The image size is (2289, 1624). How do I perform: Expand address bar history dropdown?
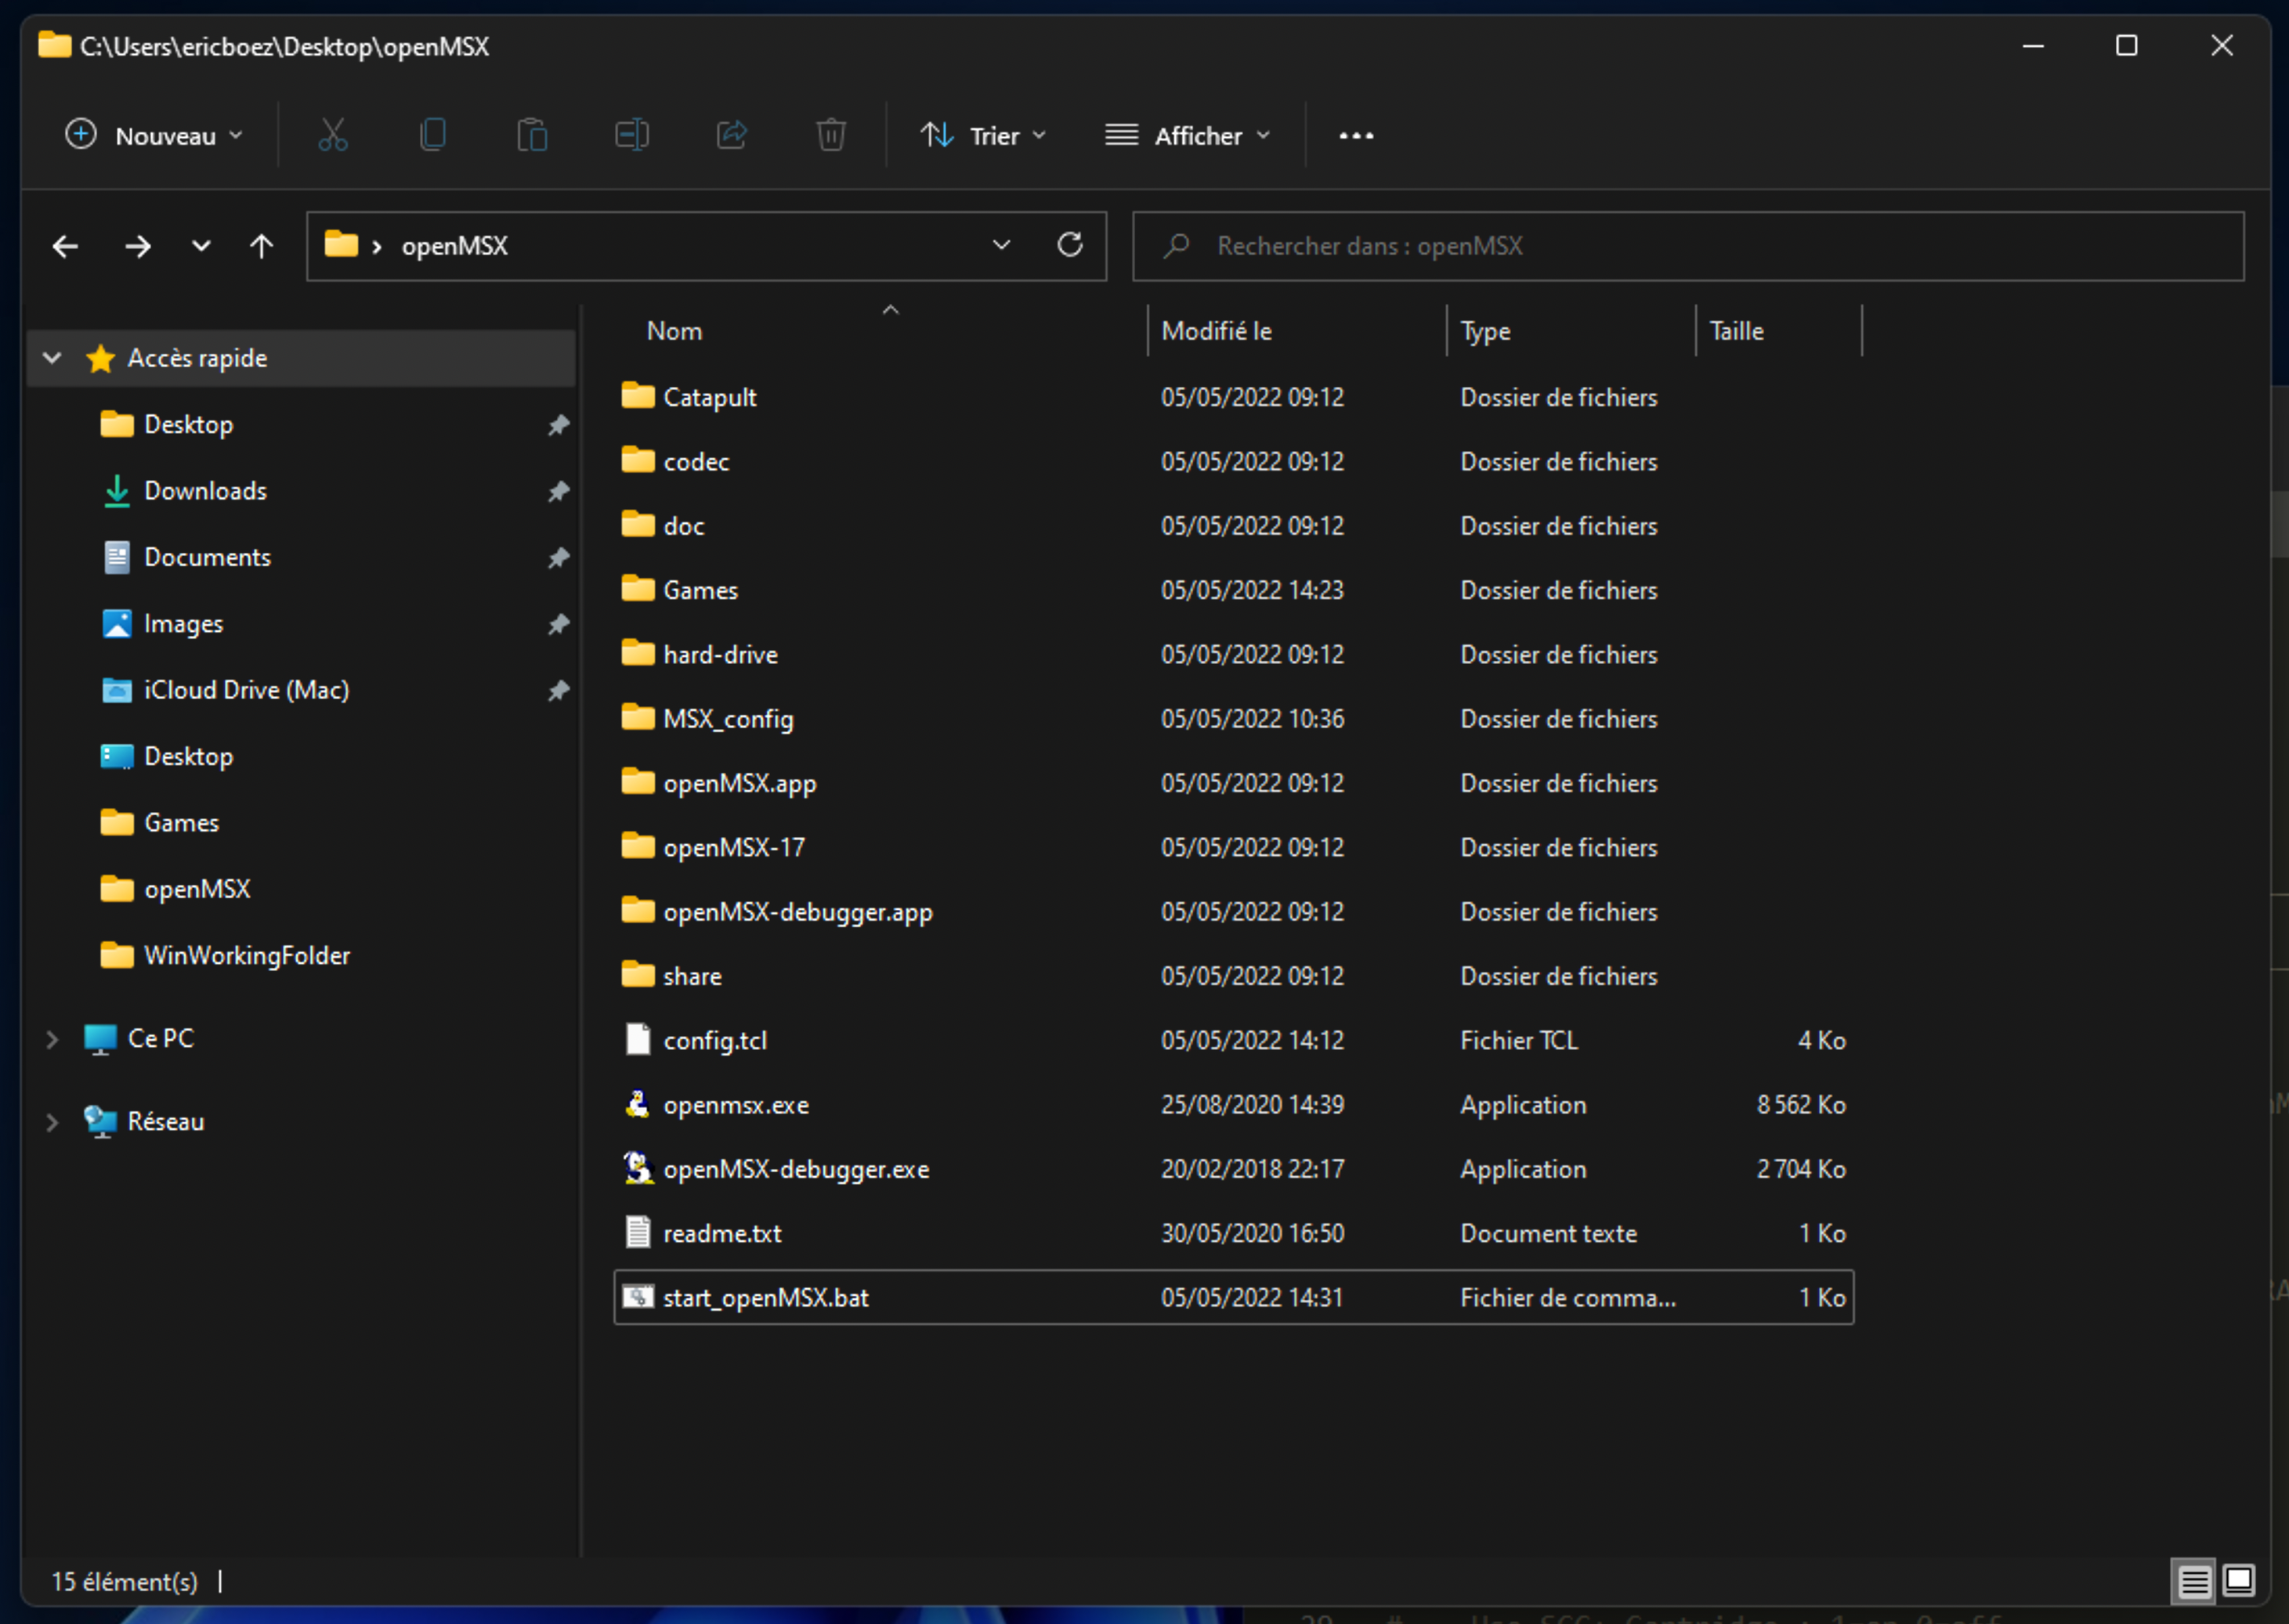[x=1000, y=245]
